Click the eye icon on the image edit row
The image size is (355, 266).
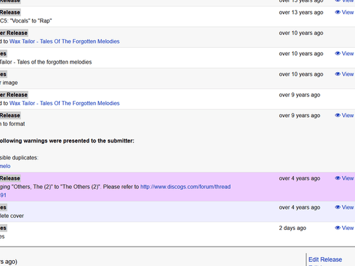338,74
